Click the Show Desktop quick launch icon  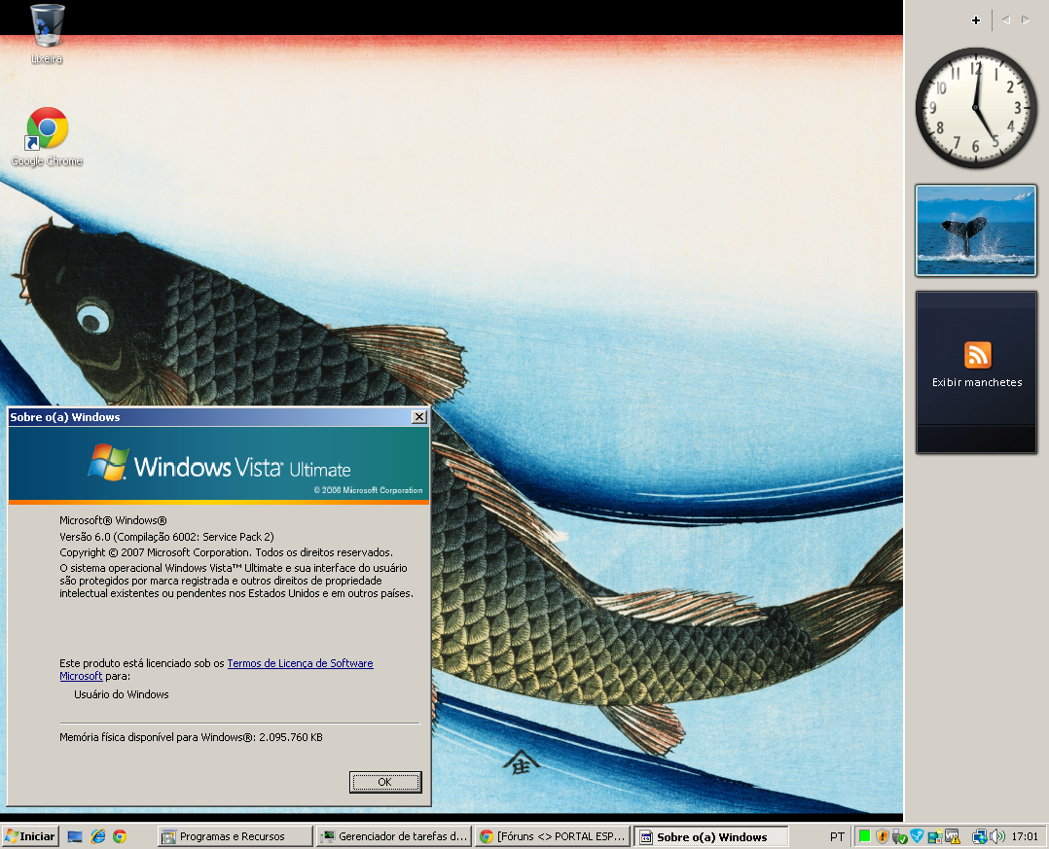pyautogui.click(x=75, y=836)
